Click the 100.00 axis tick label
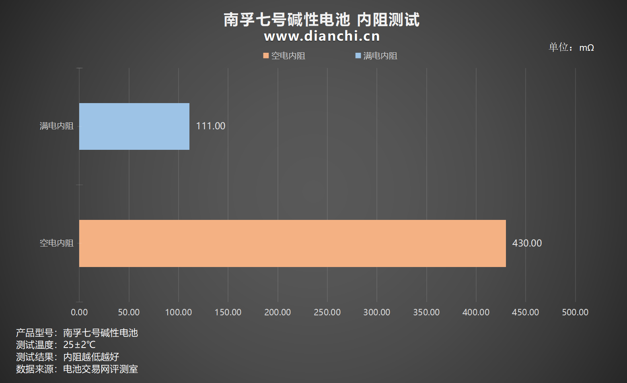 (179, 312)
